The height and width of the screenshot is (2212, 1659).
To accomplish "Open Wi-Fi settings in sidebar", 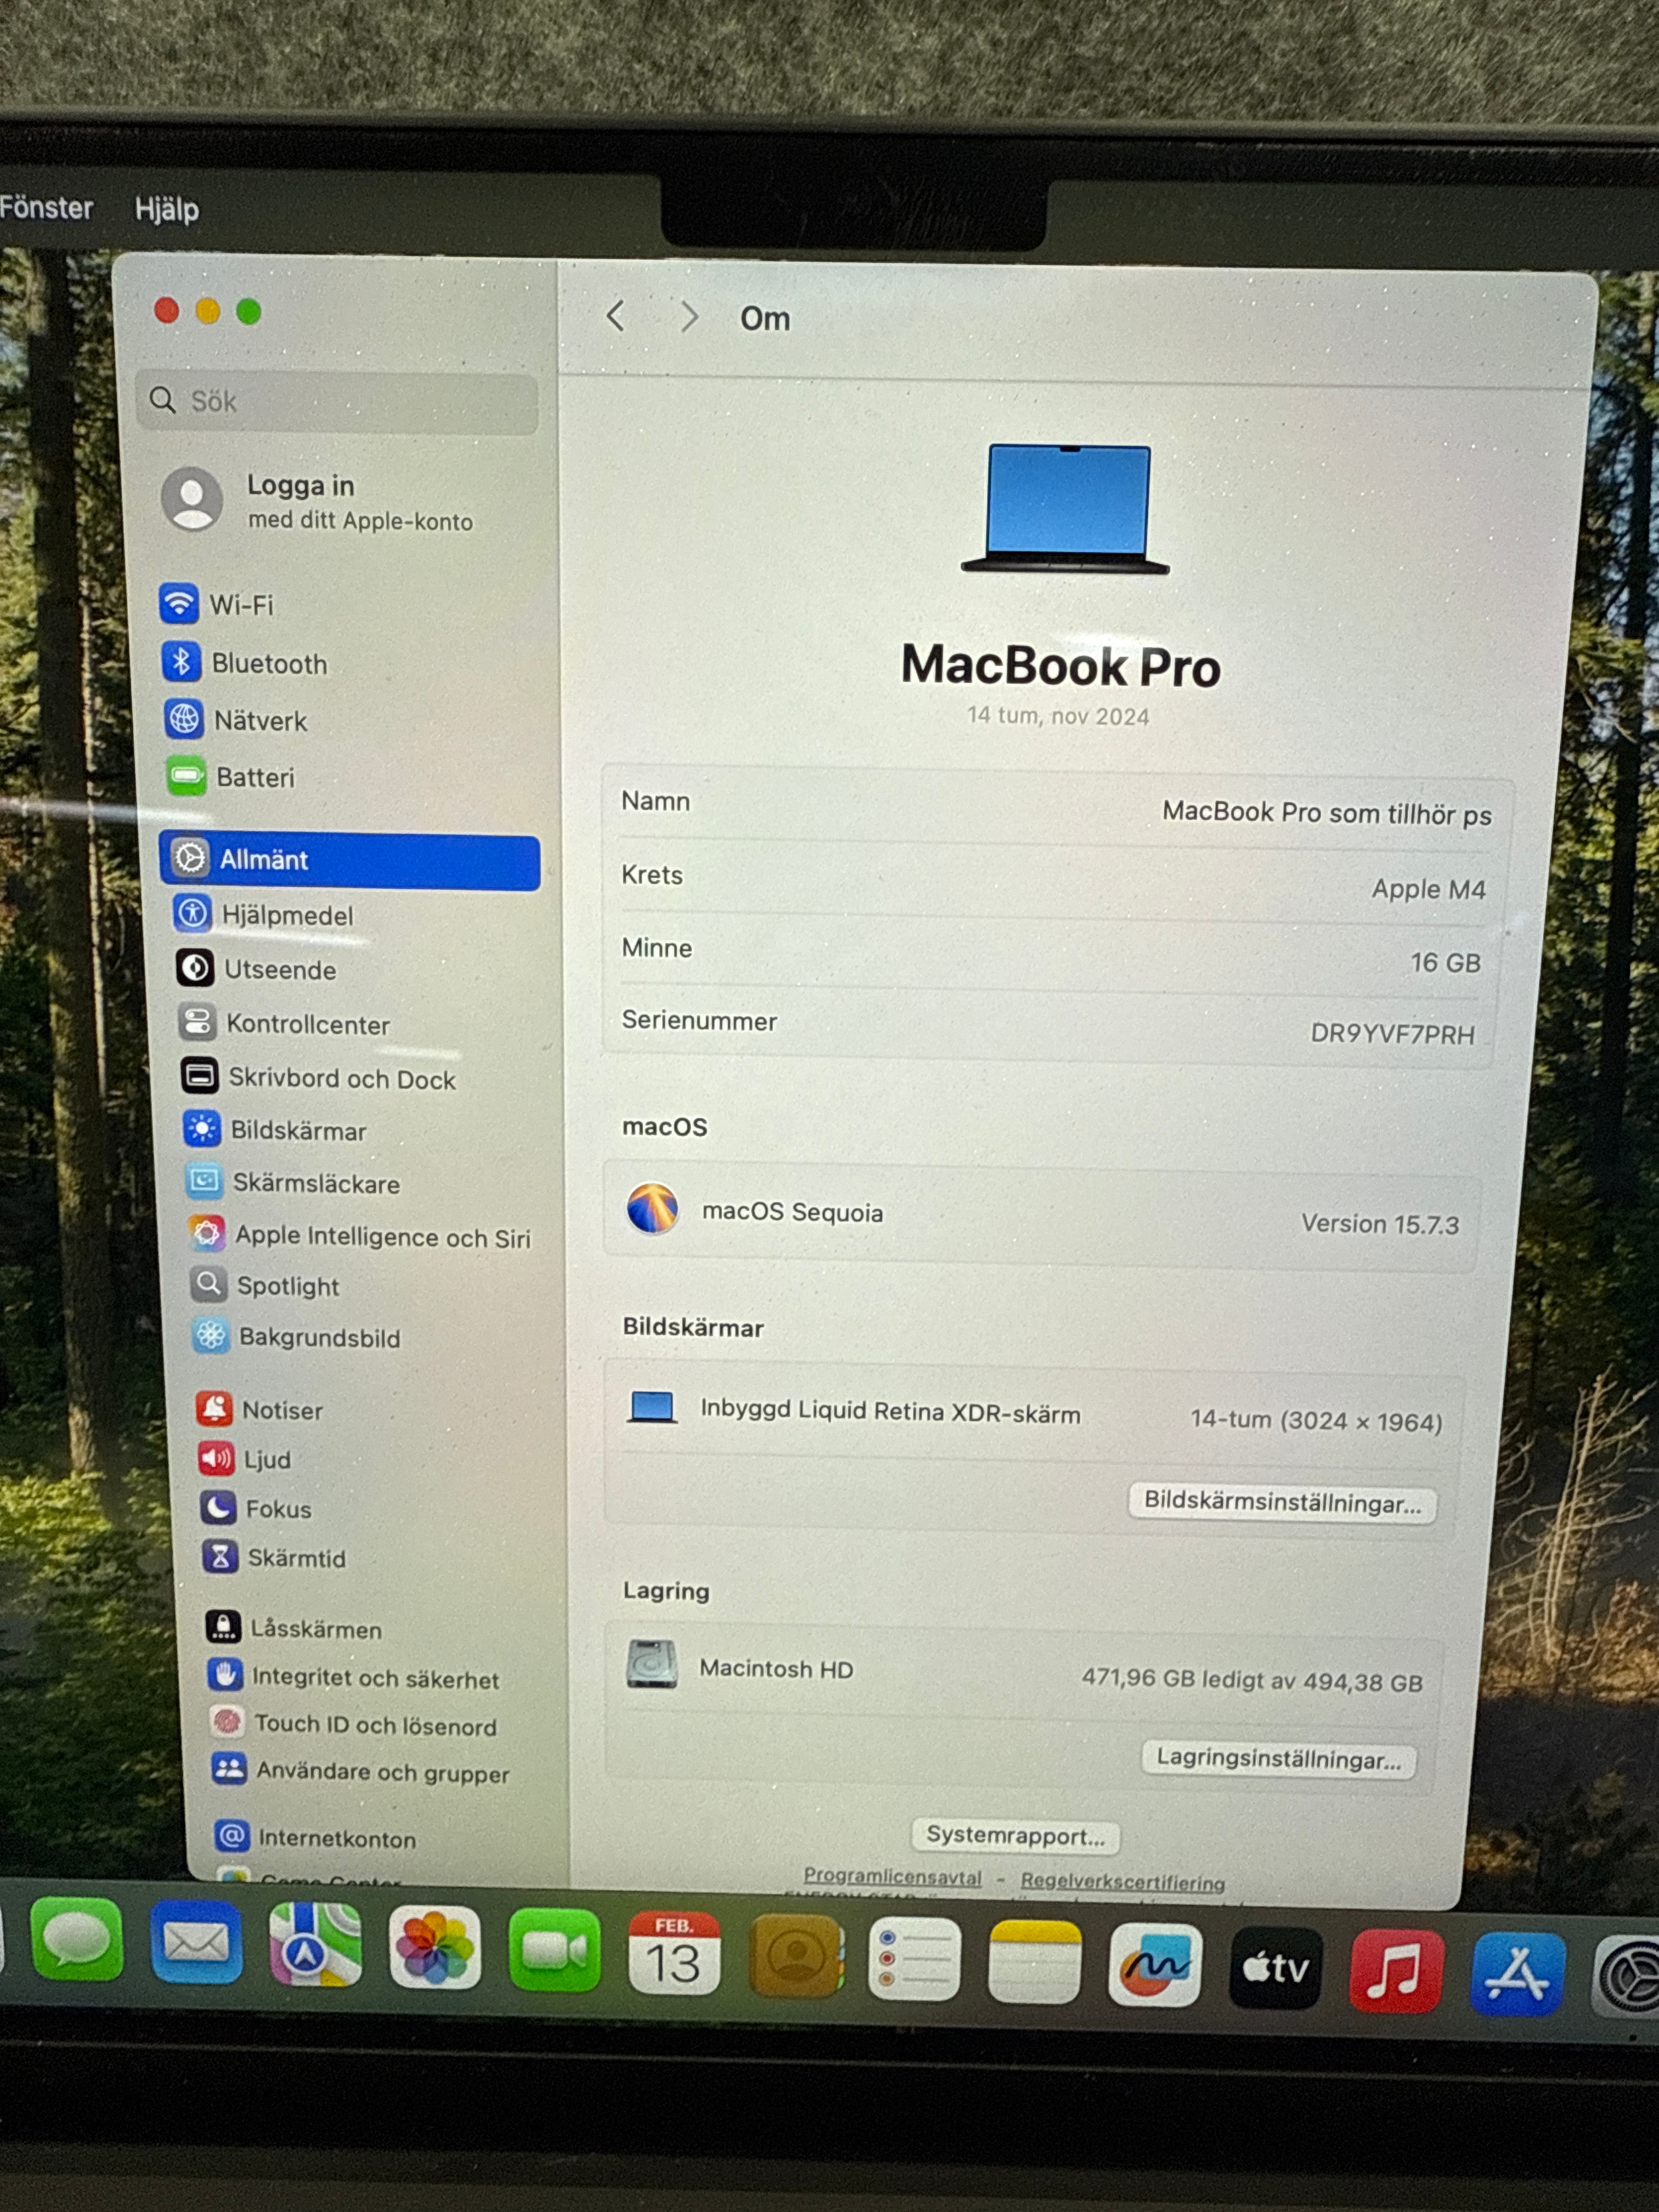I will pos(240,605).
